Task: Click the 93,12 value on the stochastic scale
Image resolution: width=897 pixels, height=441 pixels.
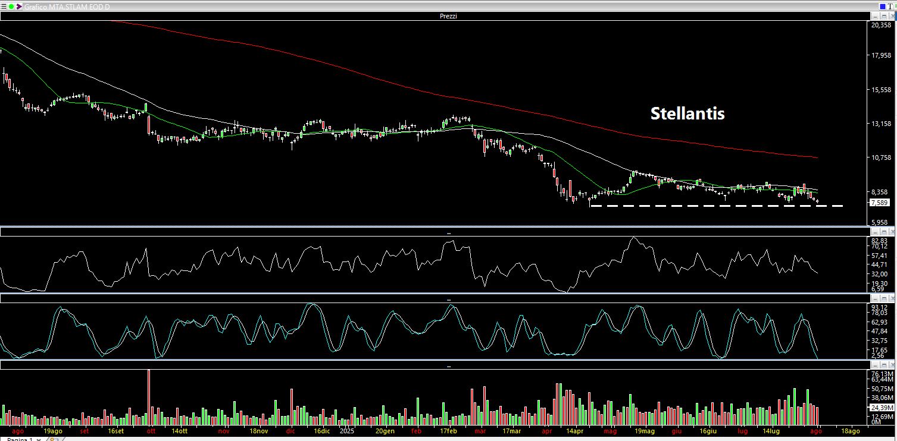Action: coord(880,307)
